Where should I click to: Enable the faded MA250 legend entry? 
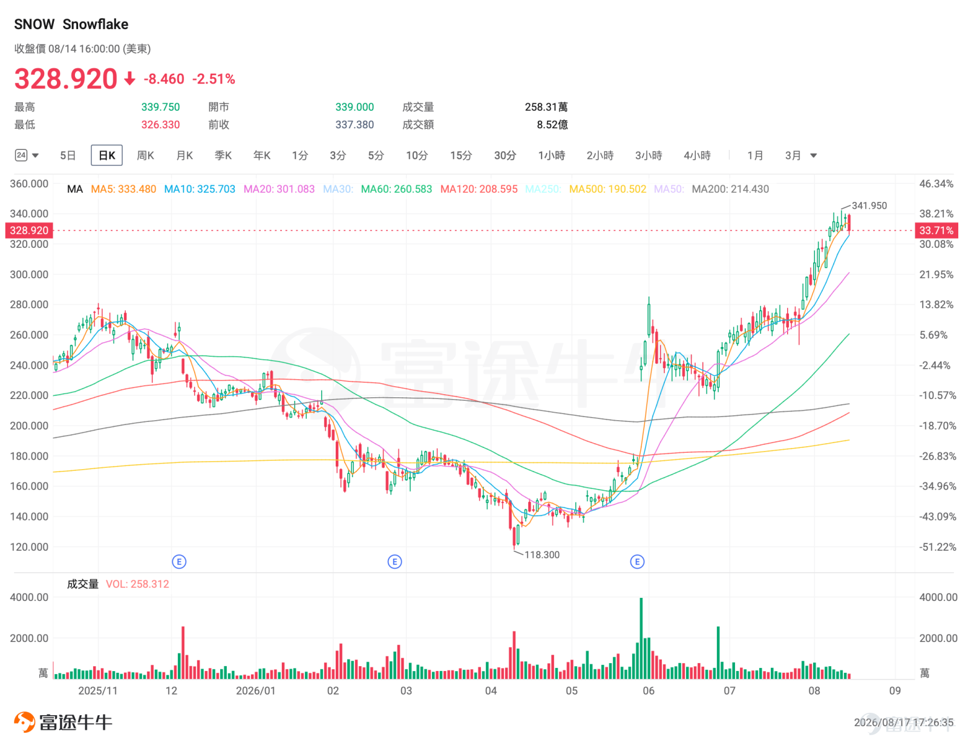[x=543, y=189]
